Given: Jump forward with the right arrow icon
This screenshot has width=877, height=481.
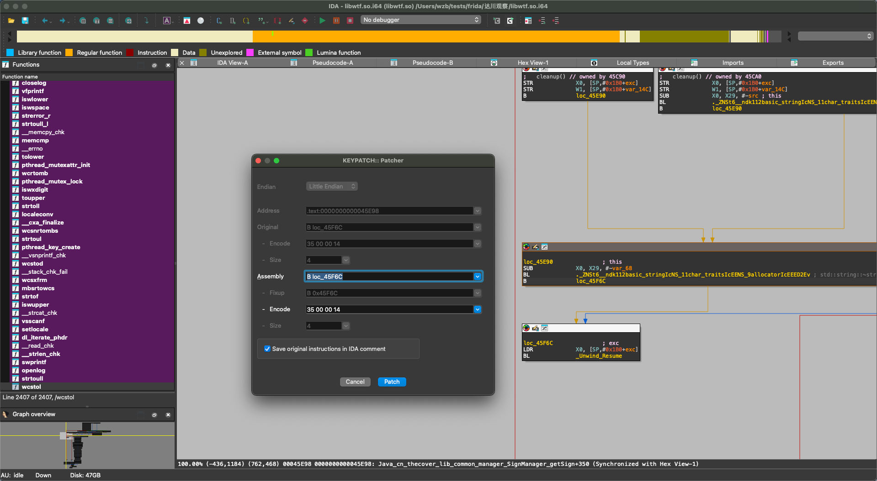Looking at the screenshot, I should click(x=62, y=21).
